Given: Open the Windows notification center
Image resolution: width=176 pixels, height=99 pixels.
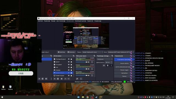Looking at the screenshot, I should (x=173, y=97).
